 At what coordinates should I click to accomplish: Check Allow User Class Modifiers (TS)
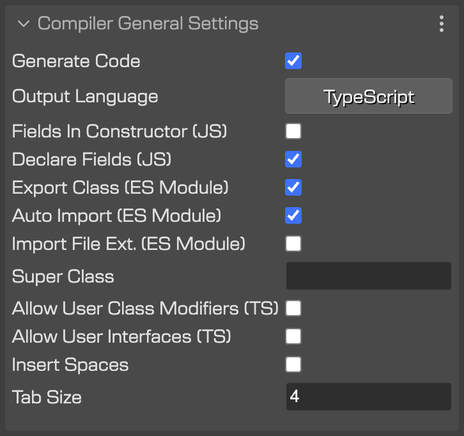tap(293, 308)
